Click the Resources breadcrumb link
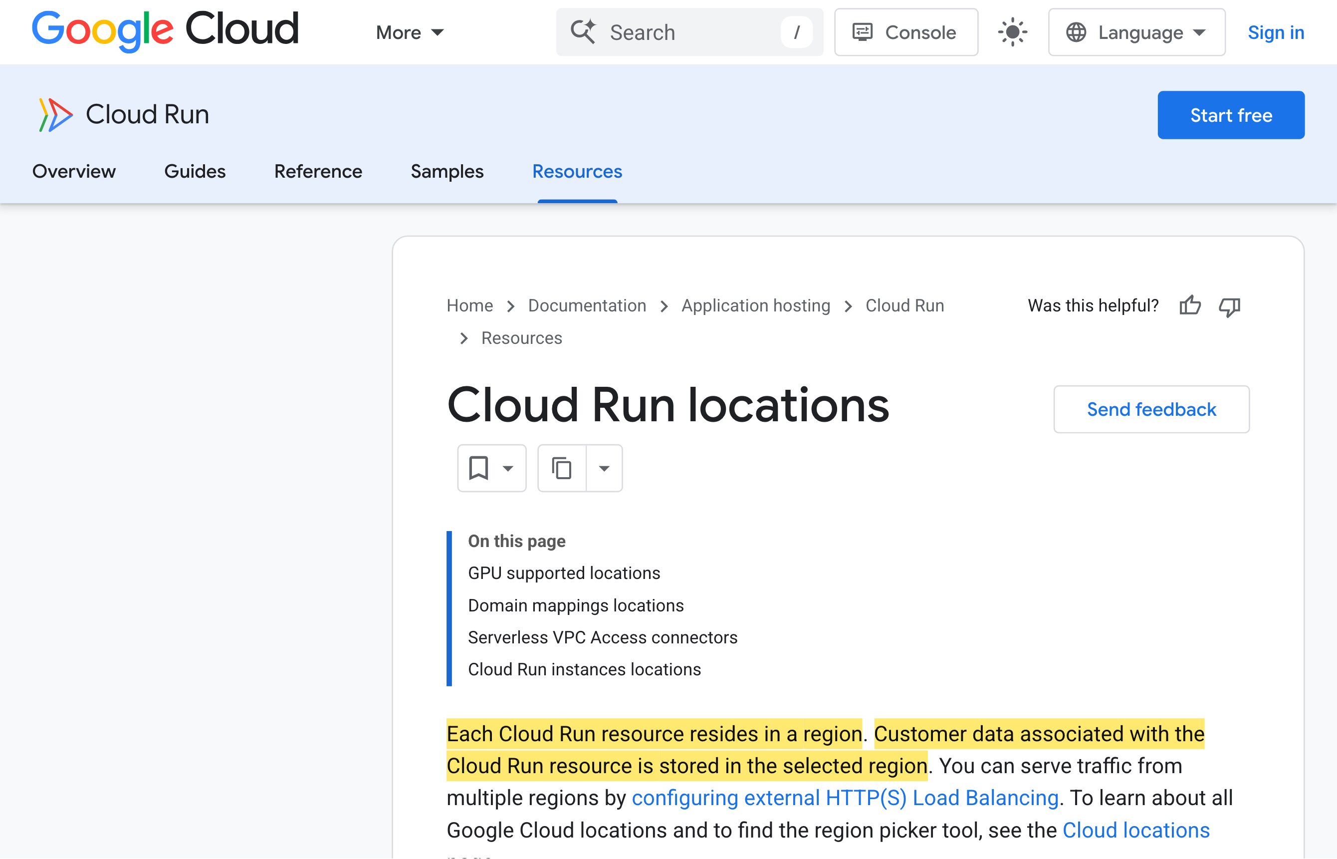This screenshot has width=1337, height=859. pos(521,338)
